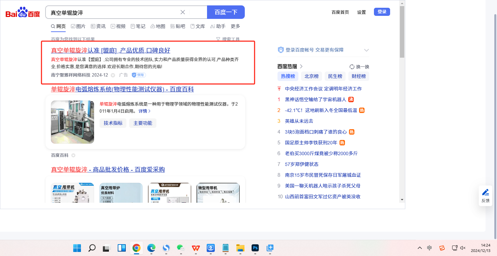
Task: Click the 单辊旋淬 equipment thumbnail image
Action: [72, 122]
